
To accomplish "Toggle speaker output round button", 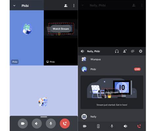I will coord(37,123).
